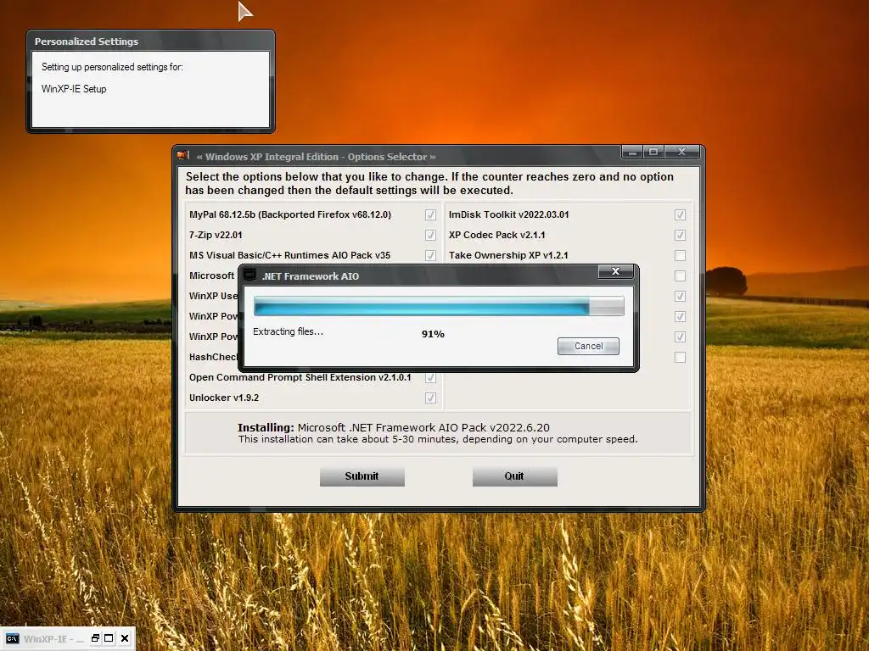Click the extraction progress bar
869x651 pixels.
coord(439,305)
